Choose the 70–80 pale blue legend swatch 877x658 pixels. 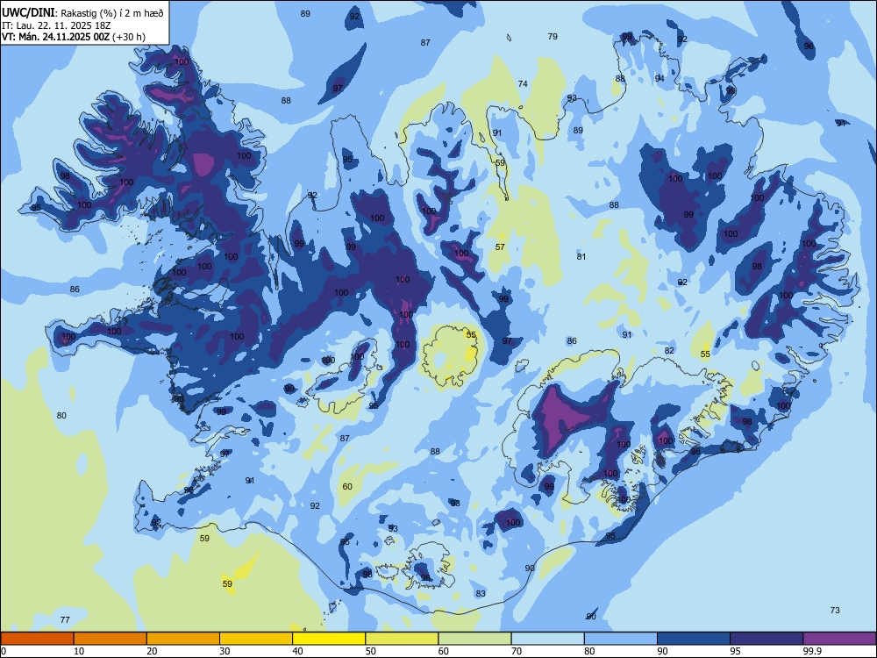pos(548,639)
